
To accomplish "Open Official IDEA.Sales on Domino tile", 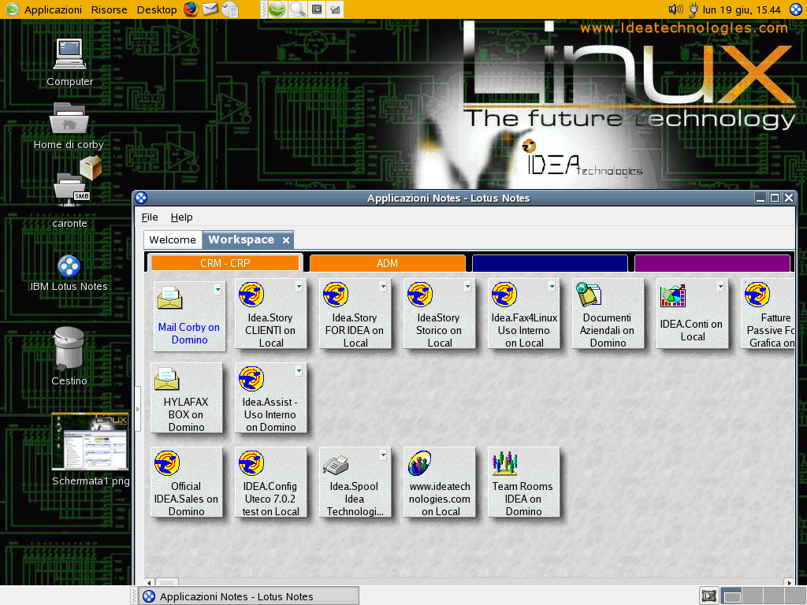I will point(186,483).
